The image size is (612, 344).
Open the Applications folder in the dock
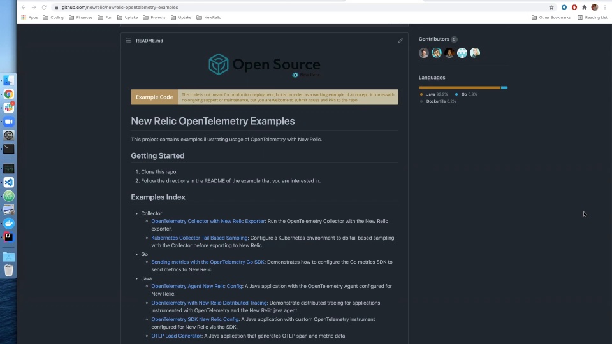[8, 257]
